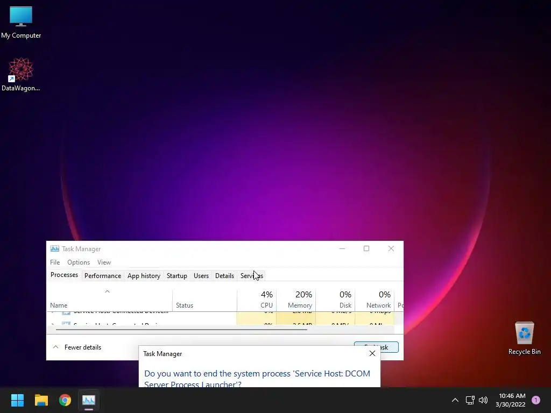
Task: Open the volume tray icon
Action: point(483,400)
